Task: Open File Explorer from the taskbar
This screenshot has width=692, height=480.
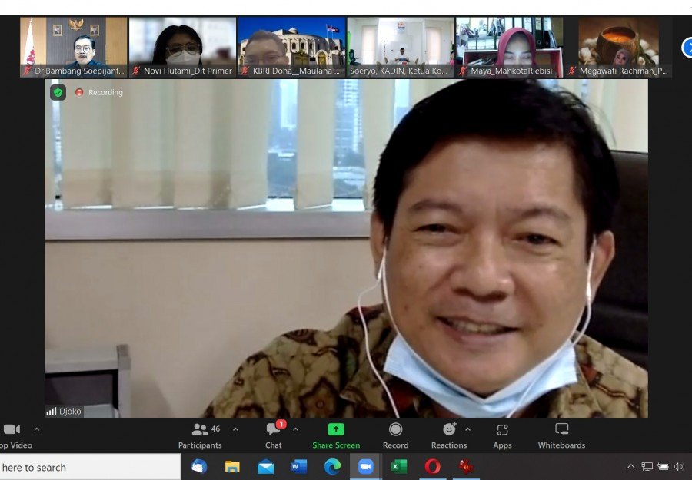Action: click(x=232, y=466)
